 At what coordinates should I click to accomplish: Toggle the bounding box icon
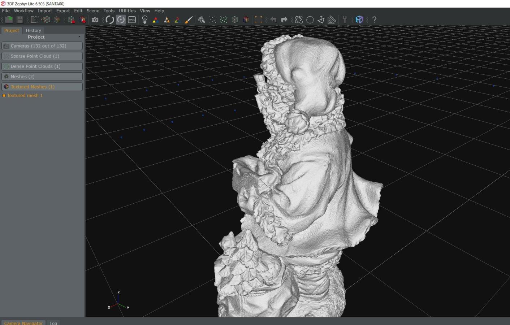259,20
